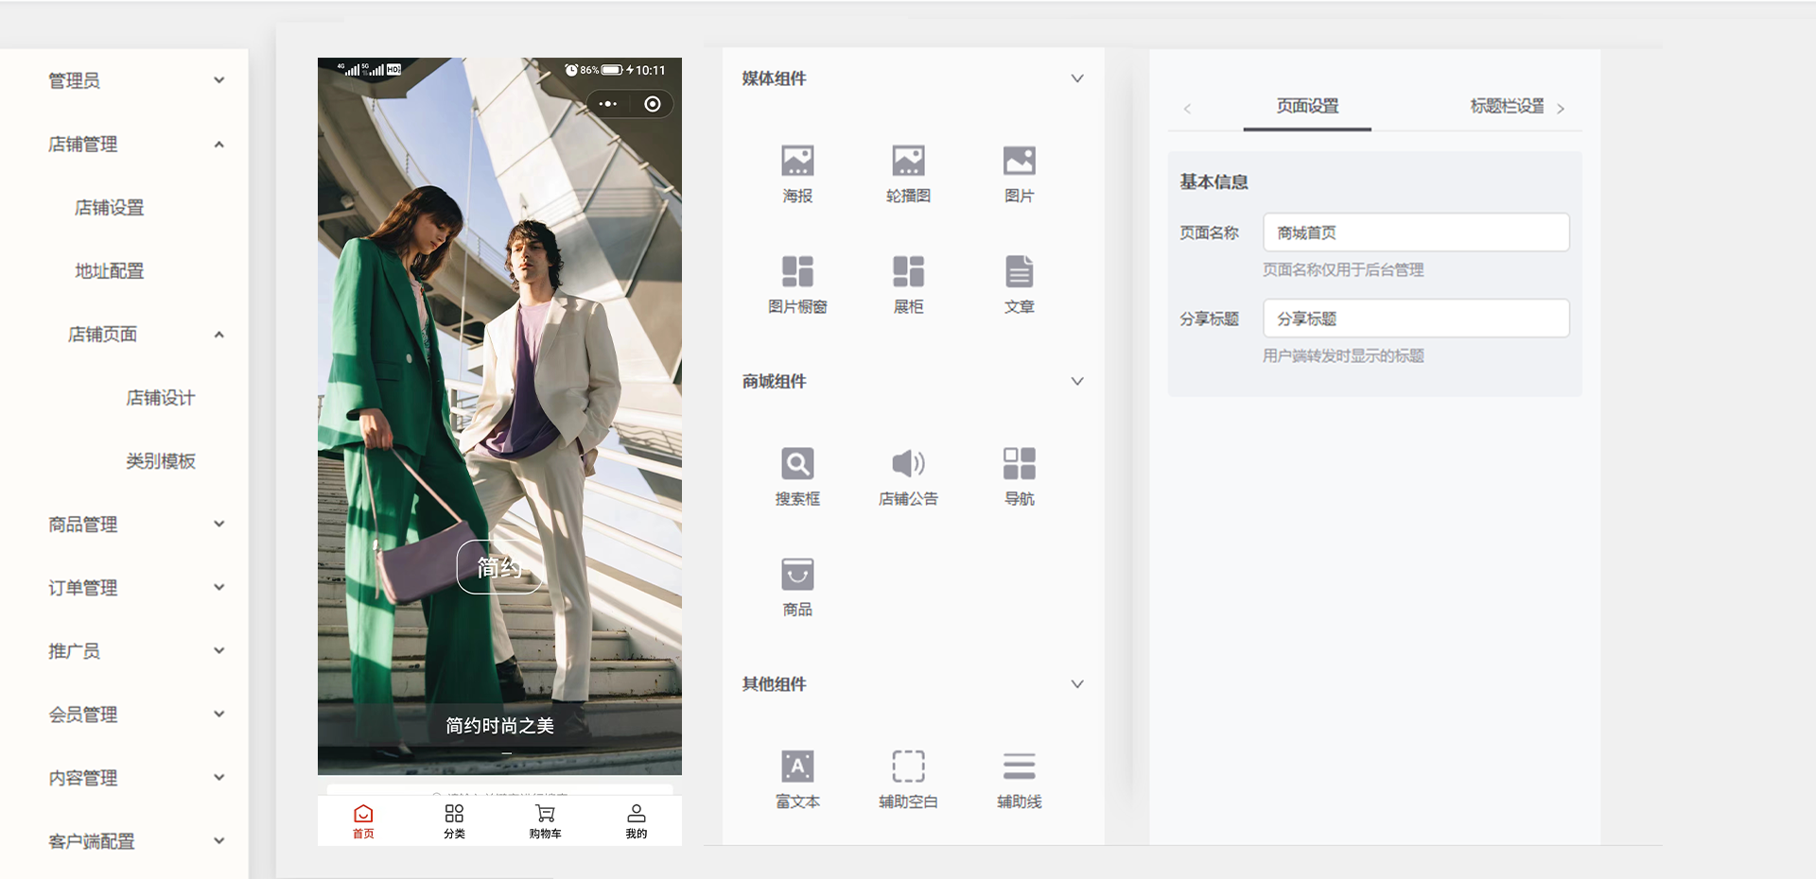Screen dimensions: 1816x879
Task: Add the 搜索框 search box component
Action: click(x=797, y=476)
